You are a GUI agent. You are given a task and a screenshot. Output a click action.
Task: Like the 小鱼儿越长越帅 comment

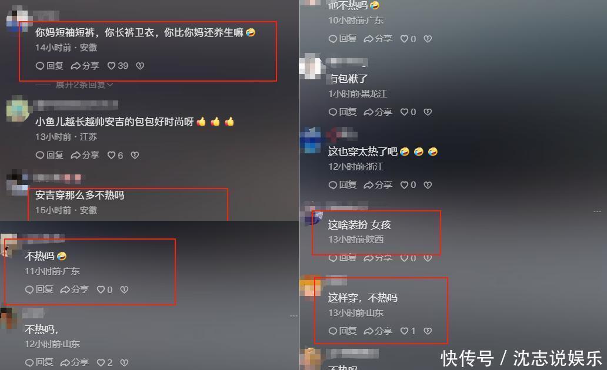115,155
